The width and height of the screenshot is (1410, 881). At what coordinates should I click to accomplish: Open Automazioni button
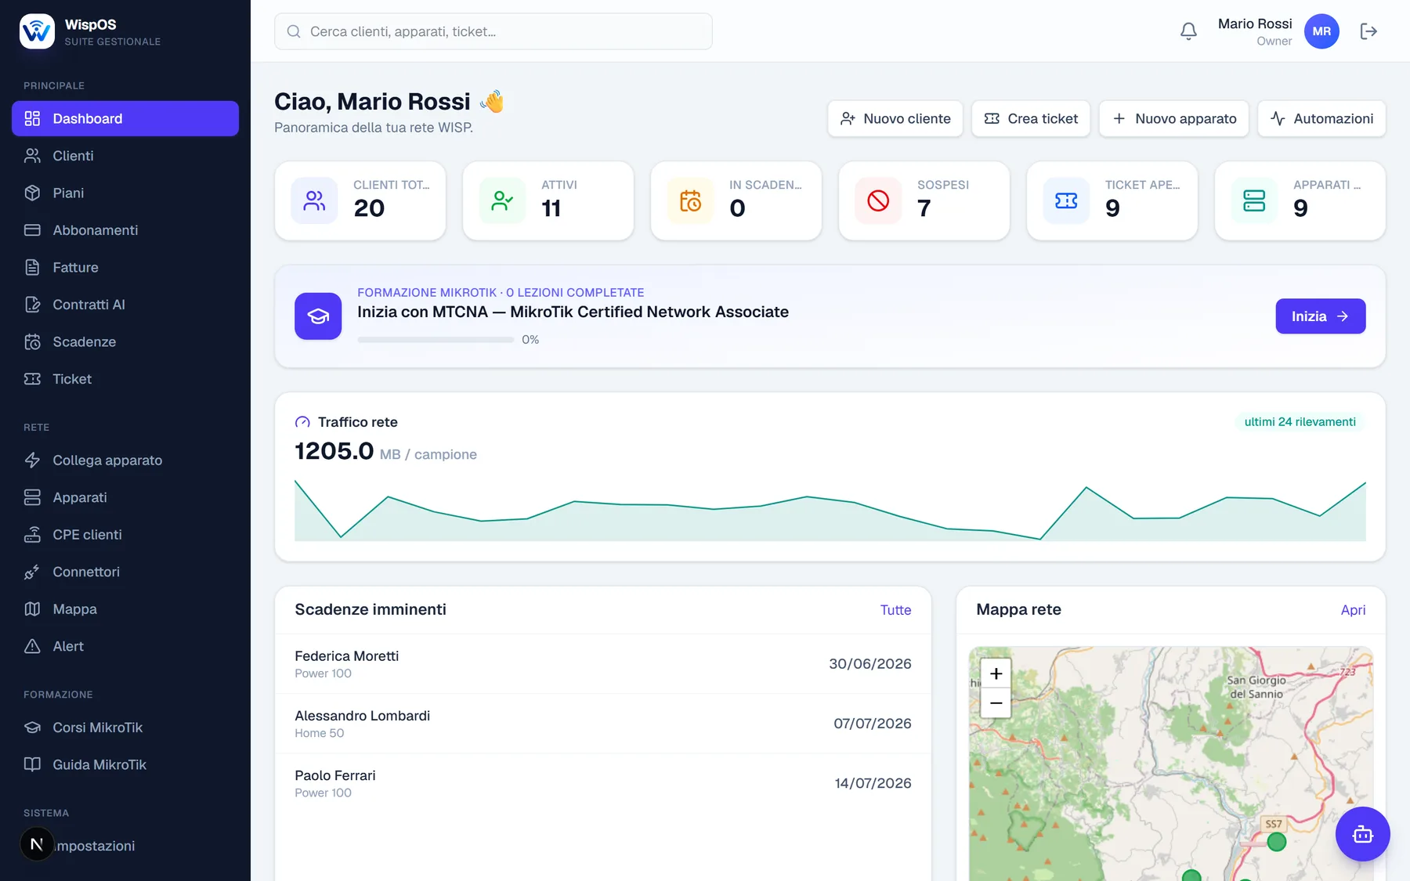tap(1321, 118)
